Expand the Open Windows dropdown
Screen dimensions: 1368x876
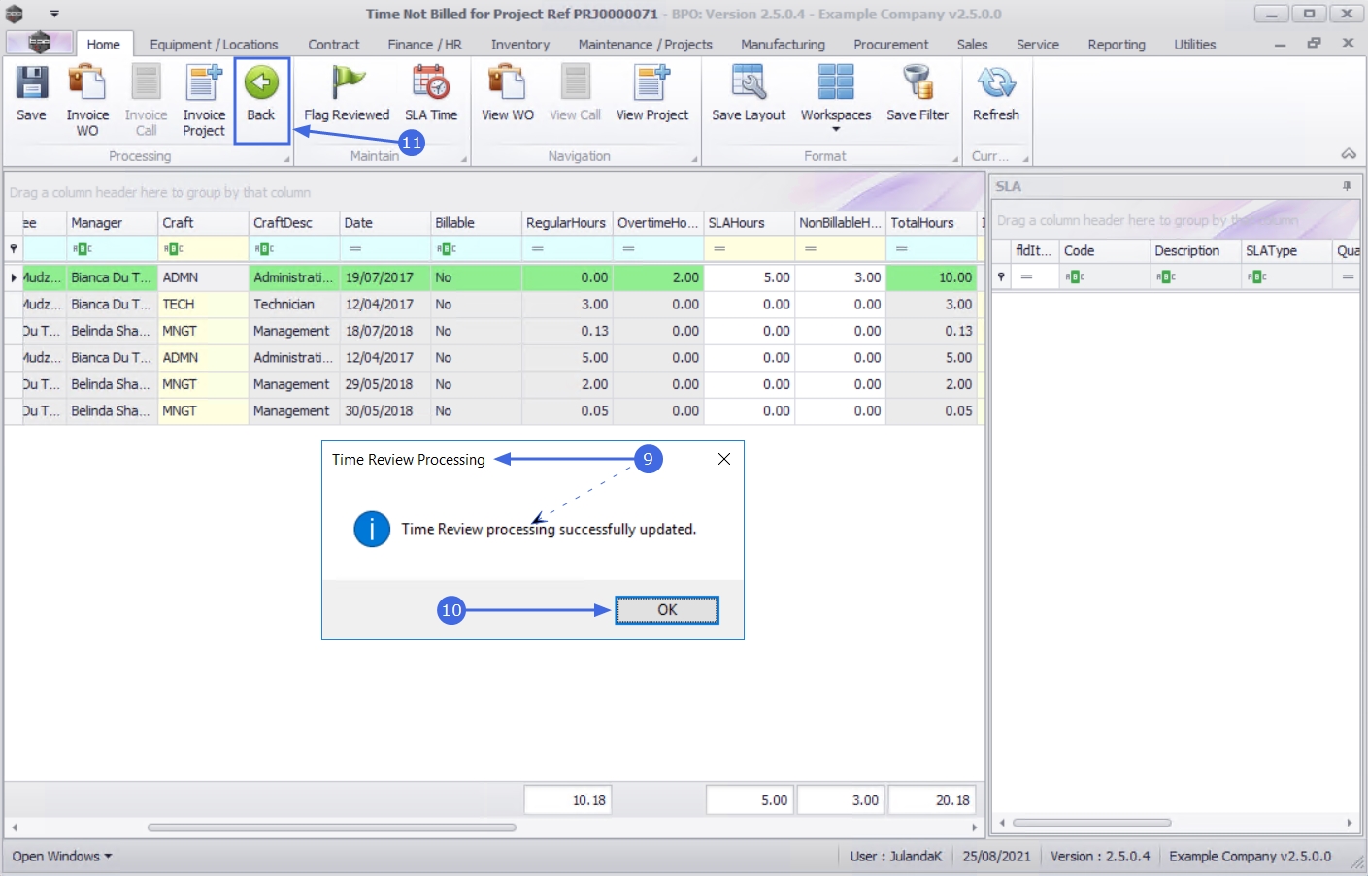pyautogui.click(x=62, y=857)
